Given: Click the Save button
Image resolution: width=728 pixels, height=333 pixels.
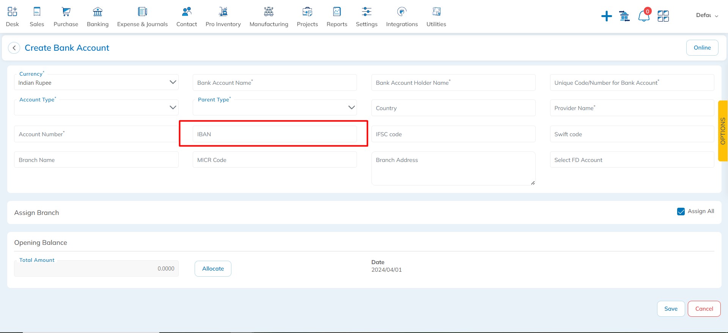Looking at the screenshot, I should click(671, 309).
